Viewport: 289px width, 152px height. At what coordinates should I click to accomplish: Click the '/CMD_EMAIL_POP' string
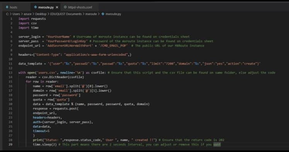pos(113,46)
